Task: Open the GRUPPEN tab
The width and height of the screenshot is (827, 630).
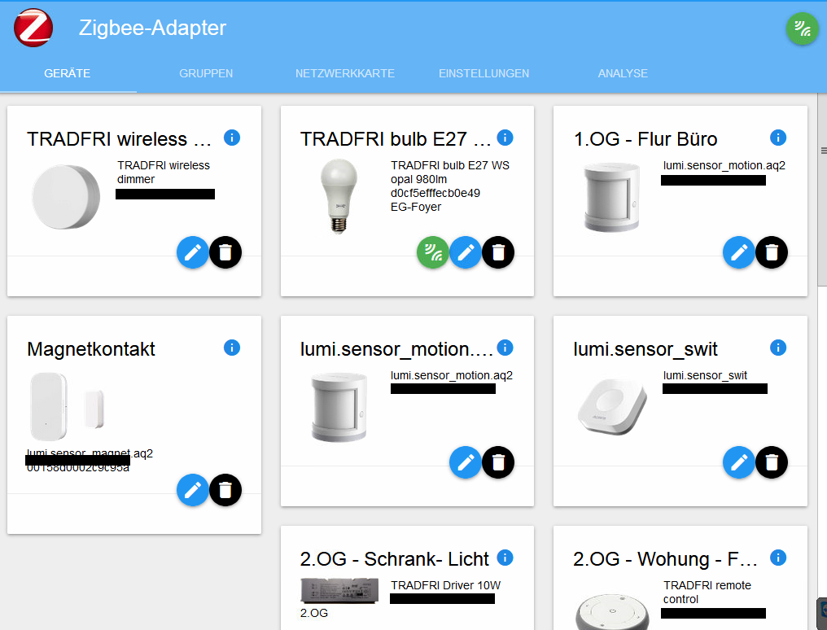Action: tap(206, 73)
